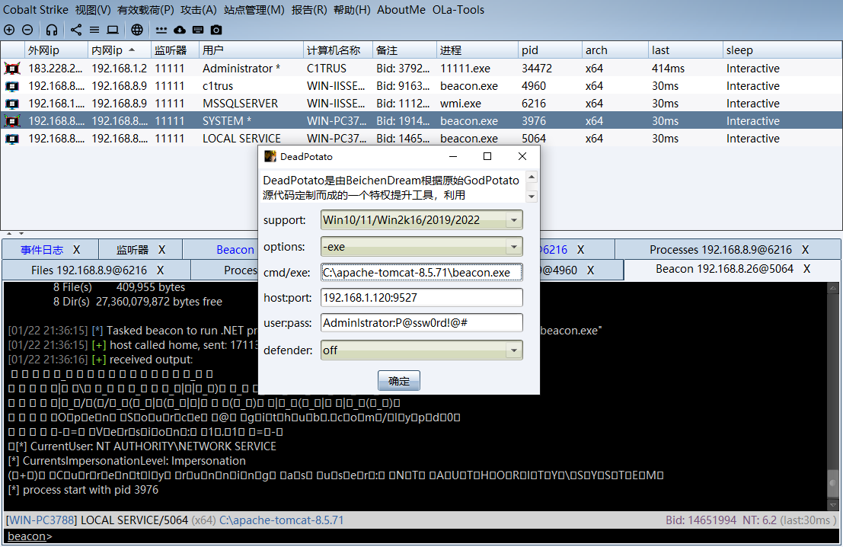Select the session table view icon
Image resolution: width=843 pixels, height=547 pixels.
[x=94, y=30]
